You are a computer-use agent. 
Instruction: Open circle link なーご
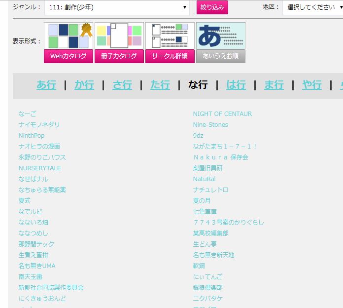27,114
